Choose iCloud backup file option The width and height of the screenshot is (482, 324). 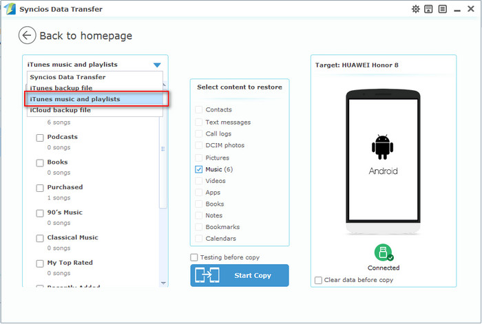point(95,110)
